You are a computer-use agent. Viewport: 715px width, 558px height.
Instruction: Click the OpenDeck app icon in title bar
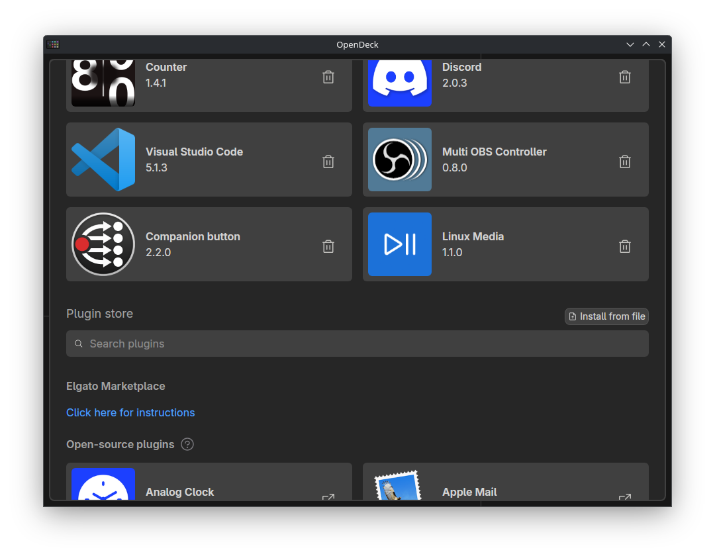tap(53, 44)
